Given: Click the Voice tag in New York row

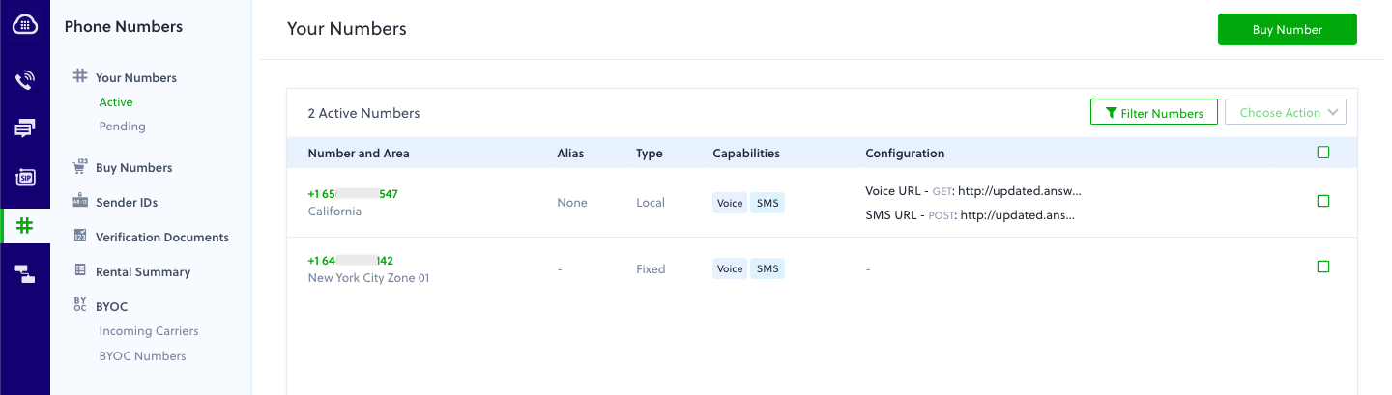Looking at the screenshot, I should 730,268.
